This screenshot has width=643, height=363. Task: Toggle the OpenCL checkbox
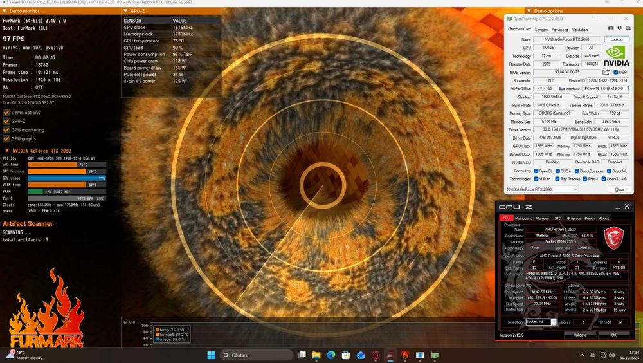click(x=536, y=171)
